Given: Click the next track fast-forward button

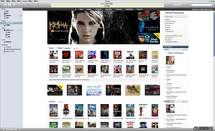Looking at the screenshot, I should tap(13, 5).
